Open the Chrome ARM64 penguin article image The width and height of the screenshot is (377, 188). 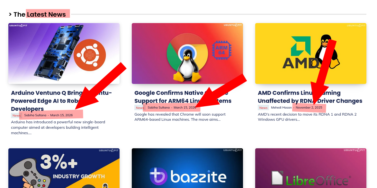[187, 53]
